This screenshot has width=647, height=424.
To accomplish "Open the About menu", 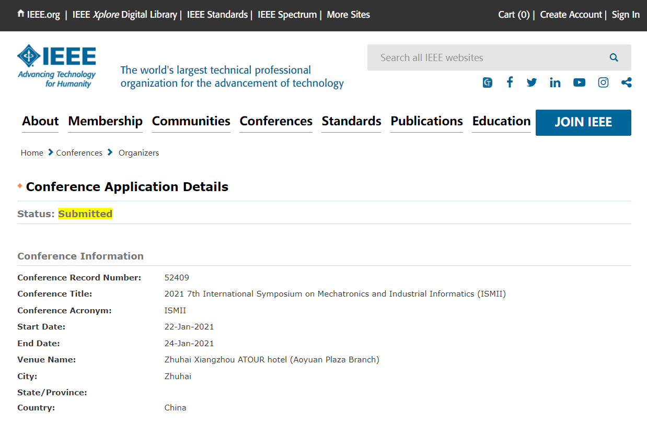I will tap(40, 121).
